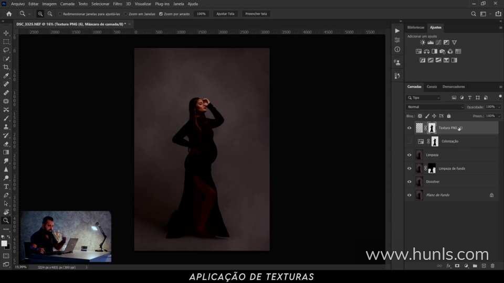This screenshot has width=504, height=283.
Task: Select the Gradient tool
Action: (x=6, y=153)
